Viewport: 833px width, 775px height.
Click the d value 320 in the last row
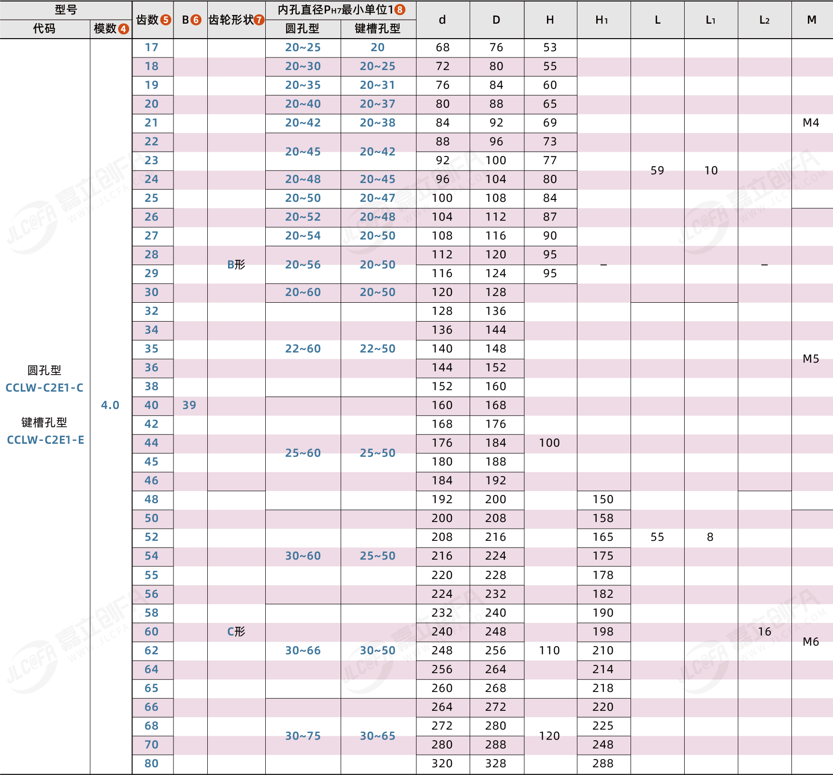443,763
